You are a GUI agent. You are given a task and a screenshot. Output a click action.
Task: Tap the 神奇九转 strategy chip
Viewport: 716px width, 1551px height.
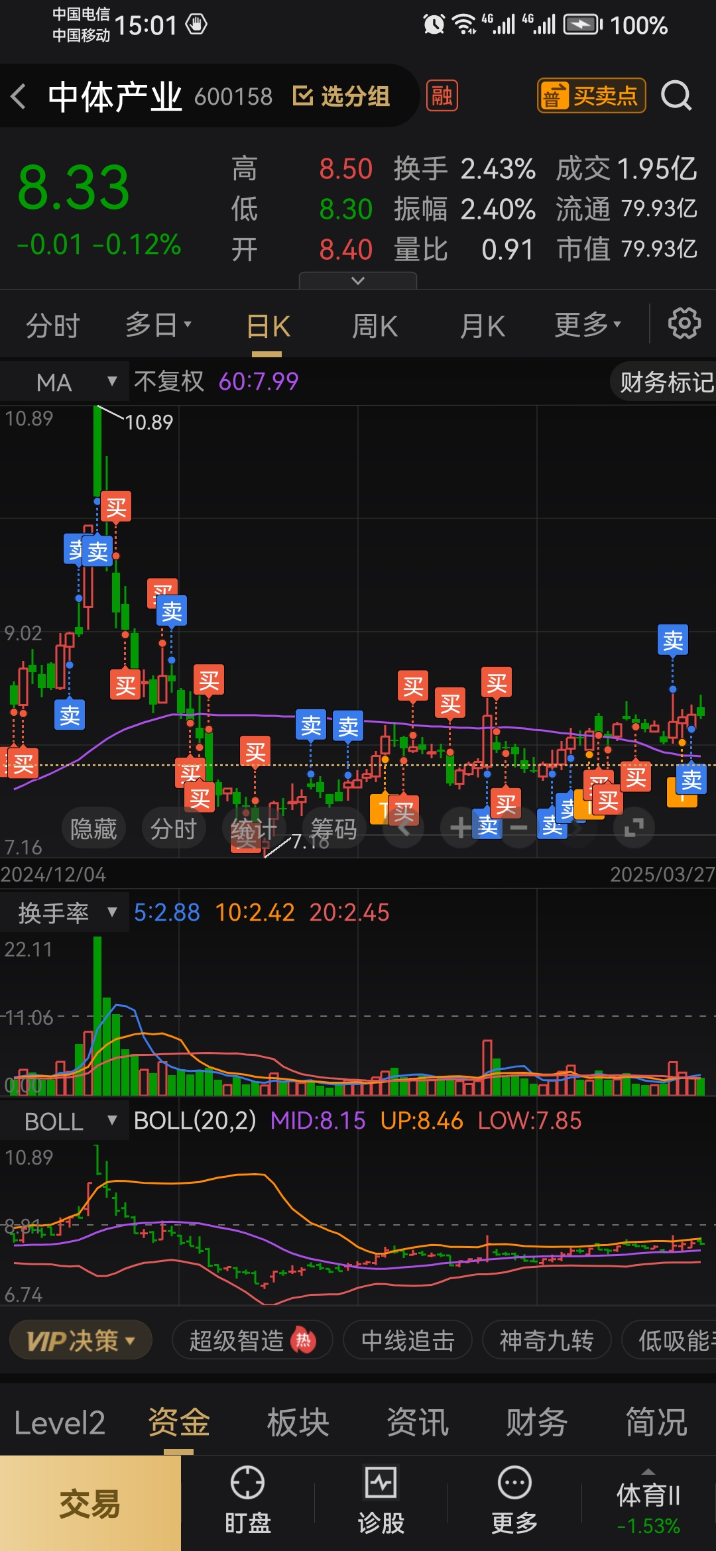[546, 1341]
